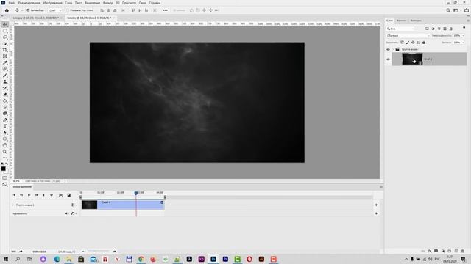Add audio to track plus button
Image resolution: width=471 pixels, height=264 pixels.
coord(376,213)
